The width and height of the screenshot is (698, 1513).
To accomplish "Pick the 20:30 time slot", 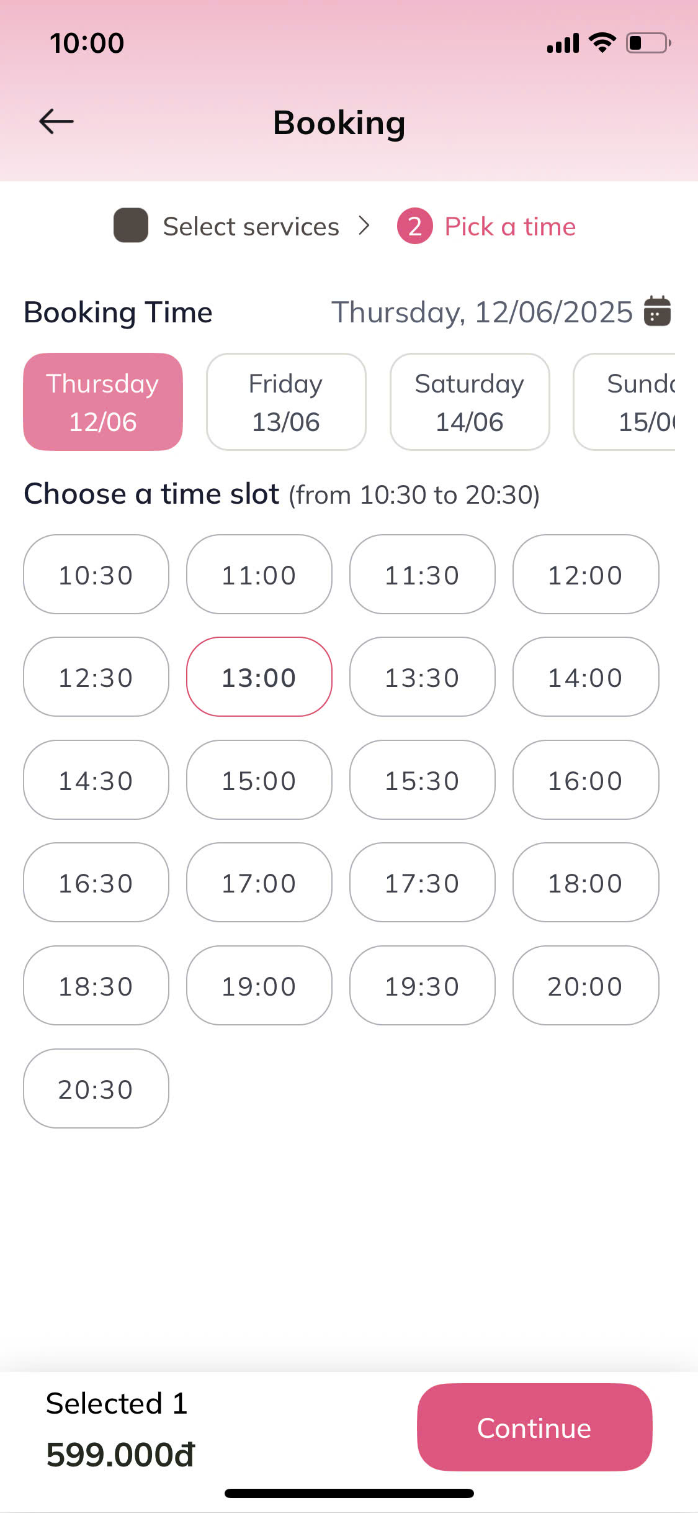I will 96,1089.
